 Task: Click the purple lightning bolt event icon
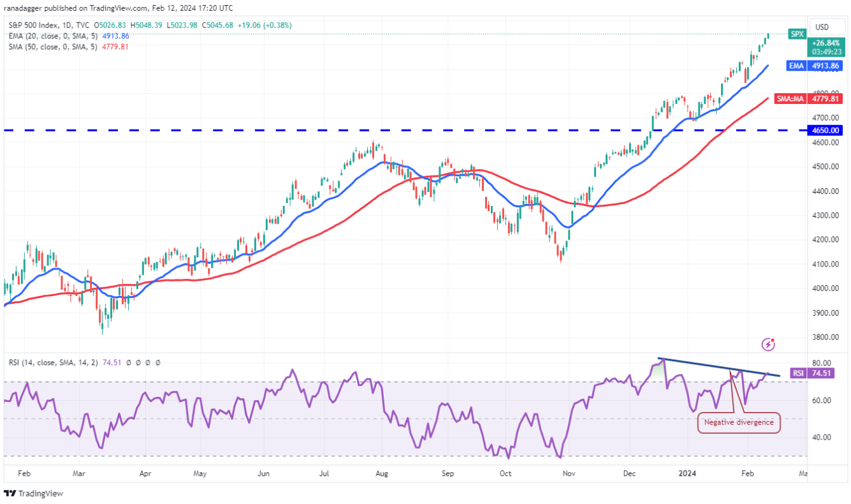[769, 345]
